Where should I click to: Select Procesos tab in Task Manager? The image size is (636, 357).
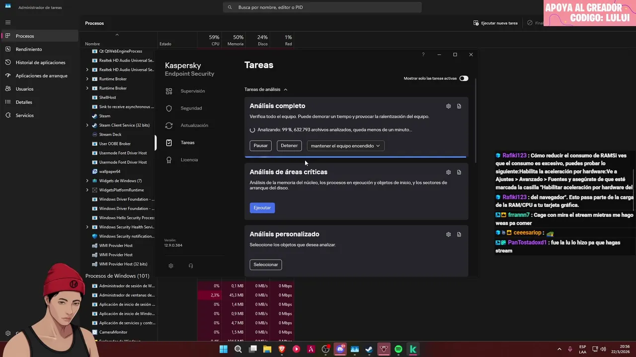pos(40,36)
